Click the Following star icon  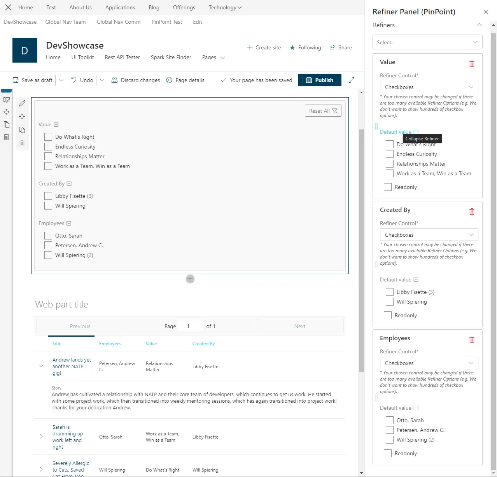click(292, 47)
